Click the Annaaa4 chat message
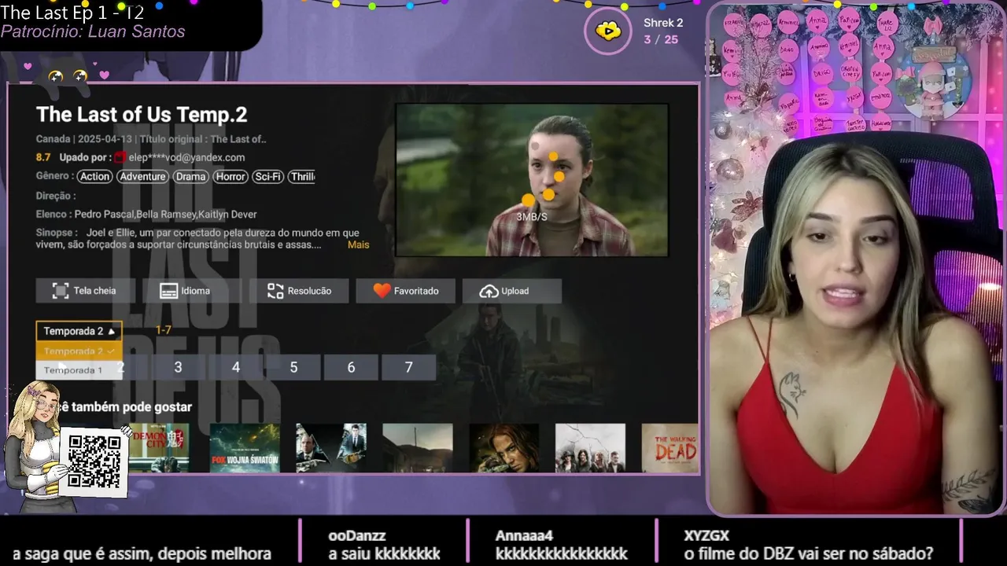 click(562, 545)
